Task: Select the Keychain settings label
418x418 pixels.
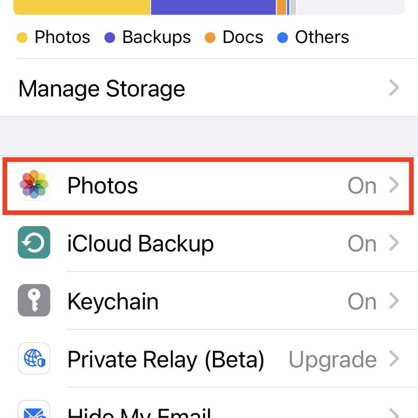Action: [113, 301]
